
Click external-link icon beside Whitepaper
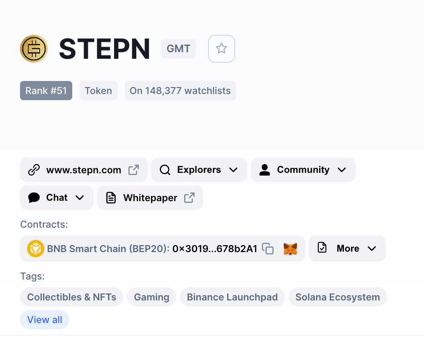(x=189, y=198)
